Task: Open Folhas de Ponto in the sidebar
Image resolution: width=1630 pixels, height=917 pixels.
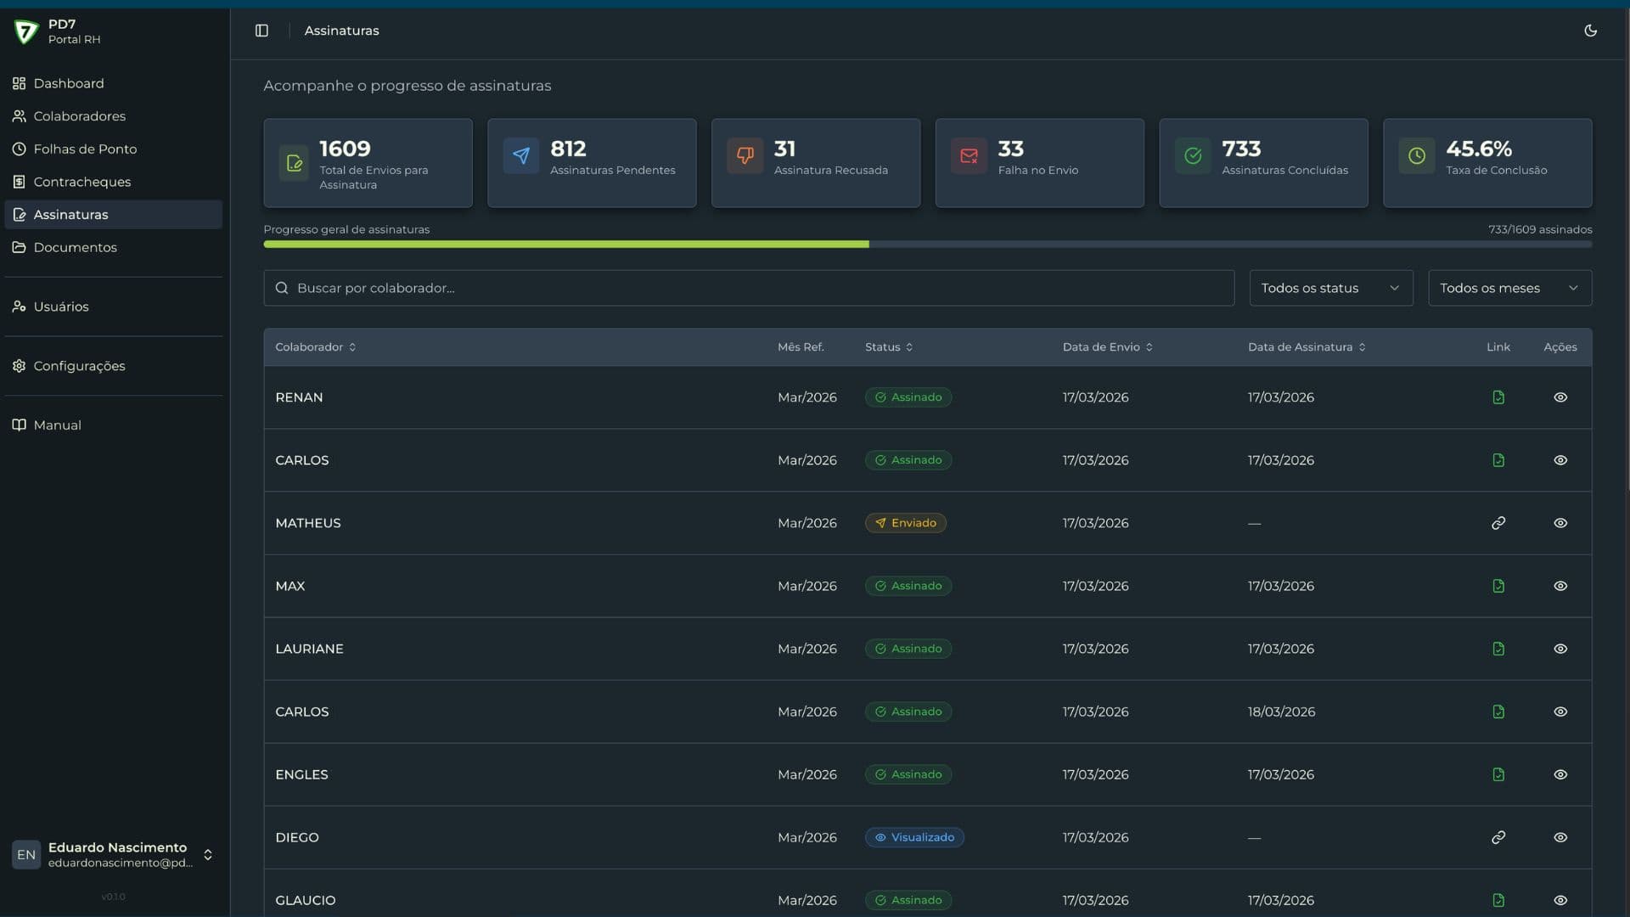Action: [x=85, y=149]
